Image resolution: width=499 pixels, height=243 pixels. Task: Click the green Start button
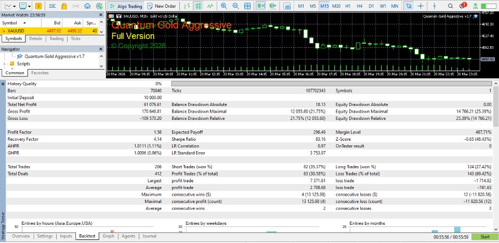[484, 237]
